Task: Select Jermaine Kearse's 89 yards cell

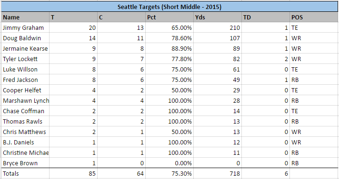Action: [218, 49]
